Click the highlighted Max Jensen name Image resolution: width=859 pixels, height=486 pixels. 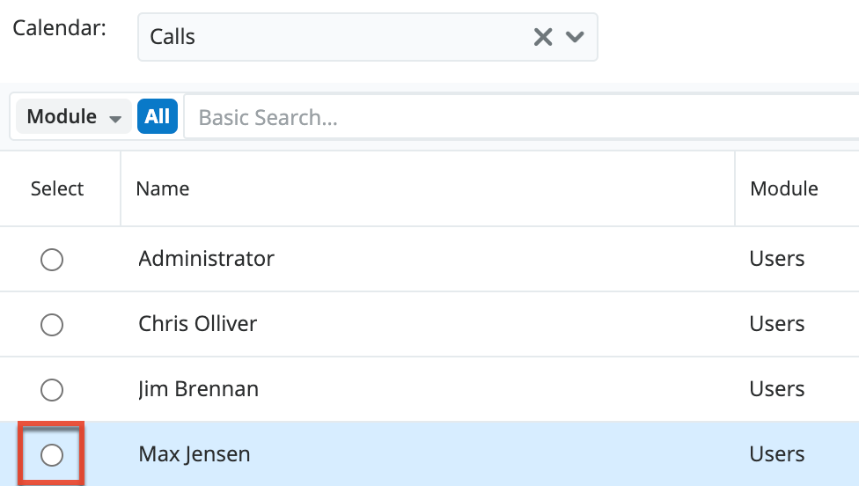[194, 454]
